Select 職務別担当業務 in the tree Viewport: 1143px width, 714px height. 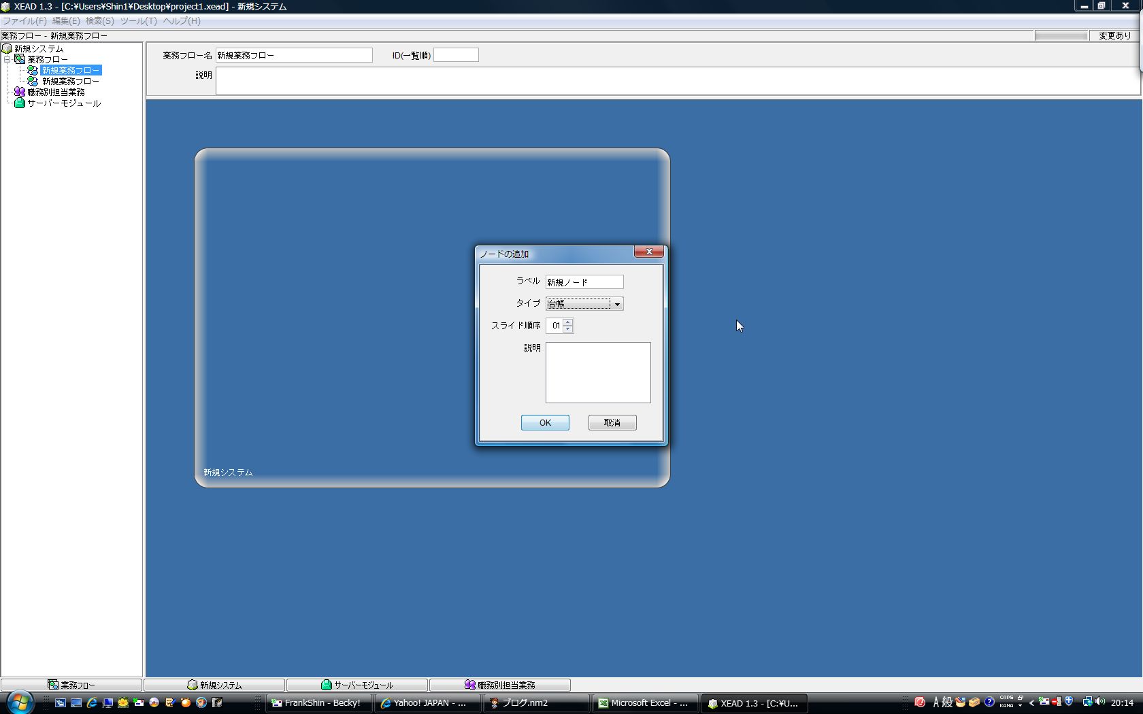(x=56, y=92)
